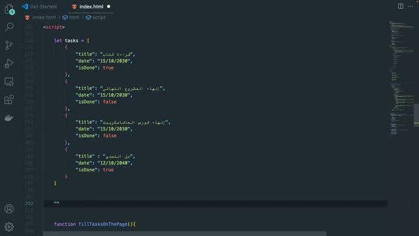Open the Explorer view in activity bar
The width and height of the screenshot is (419, 236).
point(9,9)
